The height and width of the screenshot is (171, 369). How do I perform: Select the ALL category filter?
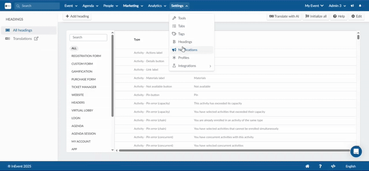pos(74,48)
